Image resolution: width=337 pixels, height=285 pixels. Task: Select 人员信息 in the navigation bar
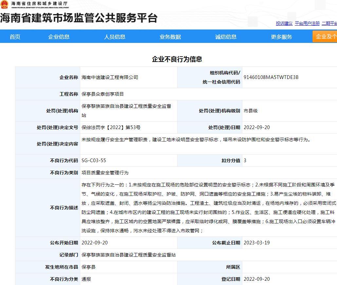tap(115, 37)
